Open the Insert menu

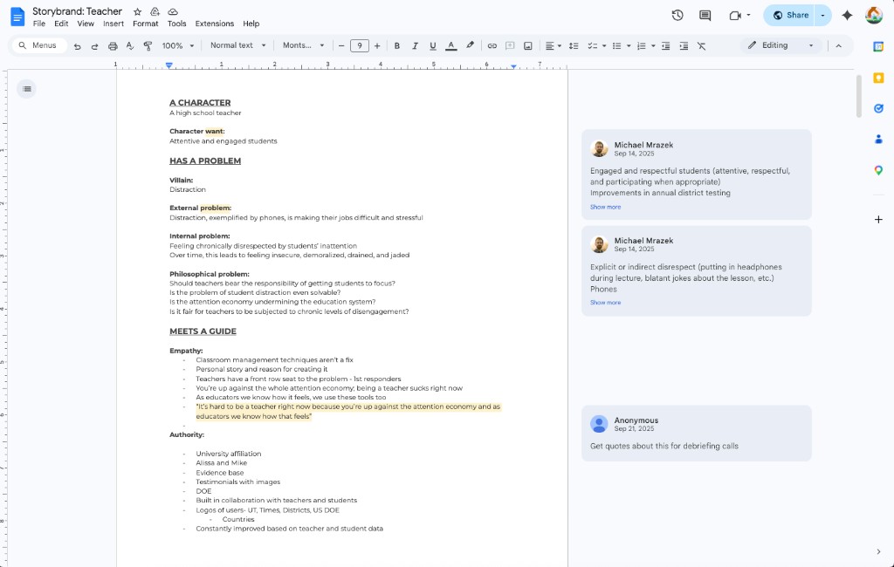113,24
